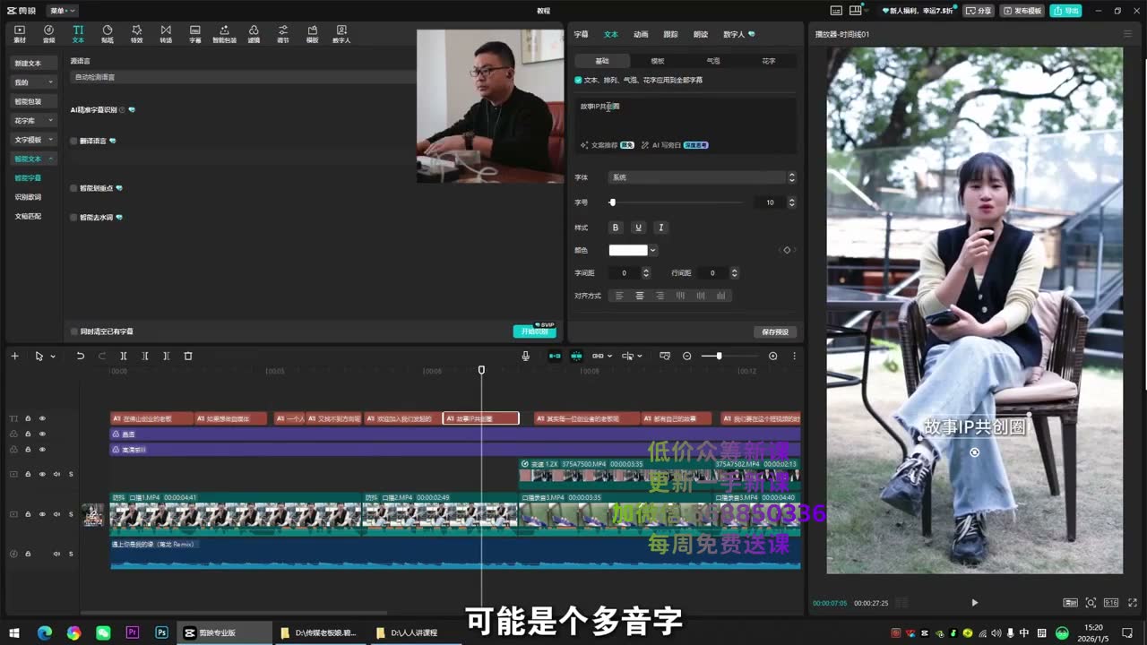This screenshot has width=1147, height=645.
Task: Click the 开始识别 button
Action: pyautogui.click(x=535, y=331)
